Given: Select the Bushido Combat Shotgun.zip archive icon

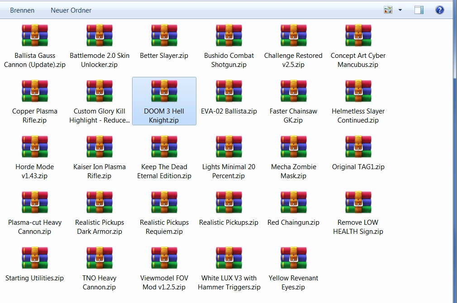Looking at the screenshot, I should 229,36.
